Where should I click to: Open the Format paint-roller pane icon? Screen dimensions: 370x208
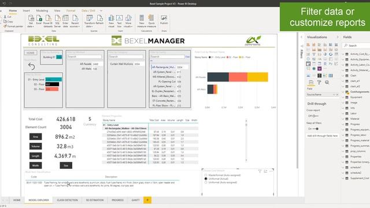(x=319, y=82)
